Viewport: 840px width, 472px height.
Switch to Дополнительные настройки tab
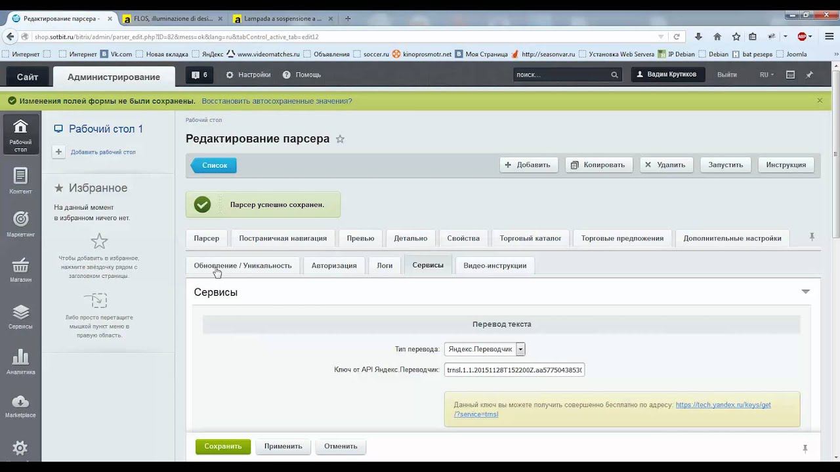[732, 239]
